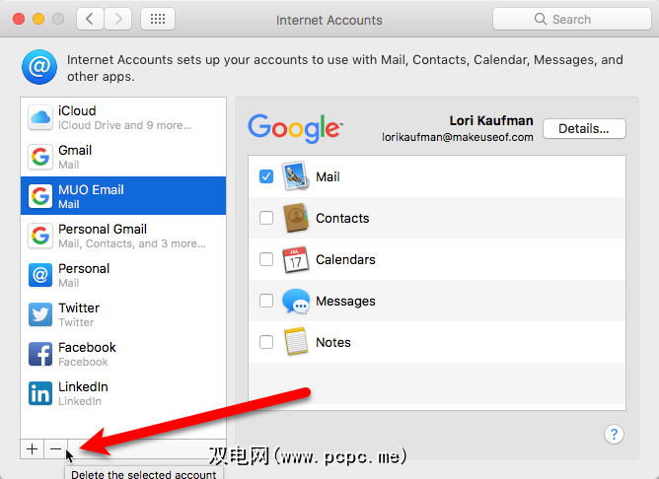Select the LinkedIn account name

[x=83, y=387]
